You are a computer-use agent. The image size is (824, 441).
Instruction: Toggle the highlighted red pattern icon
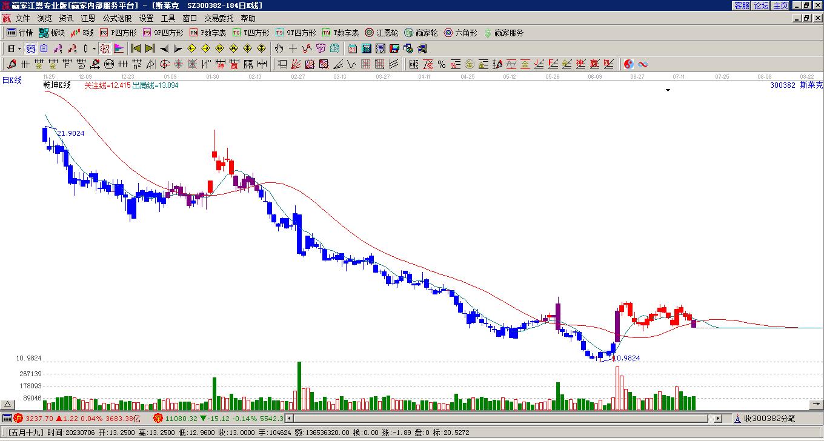[105, 48]
